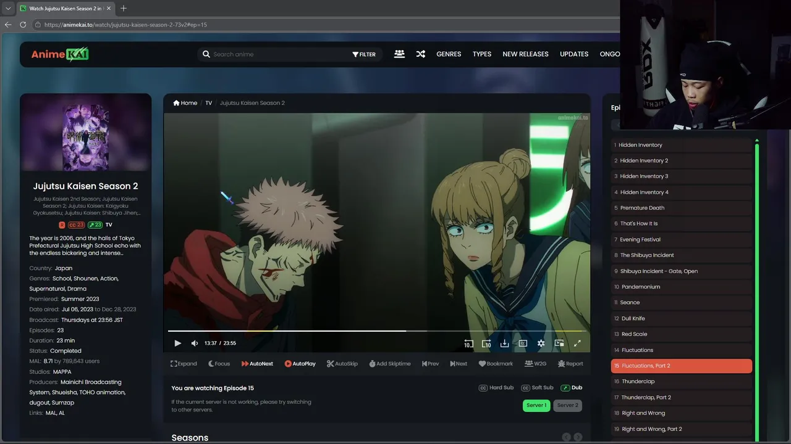791x444 pixels.
Task: Select episode 13 Red Scale
Action: pyautogui.click(x=682, y=334)
